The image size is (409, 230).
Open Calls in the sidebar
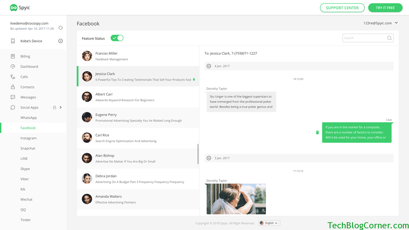24,76
